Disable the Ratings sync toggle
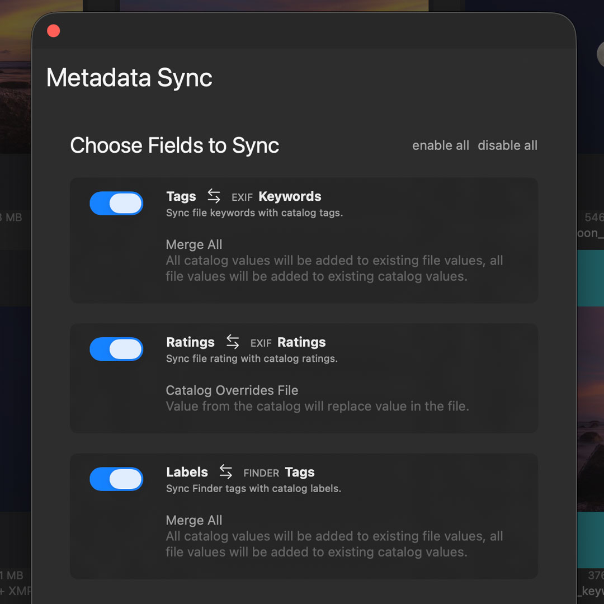Image resolution: width=604 pixels, height=604 pixels. [x=116, y=349]
